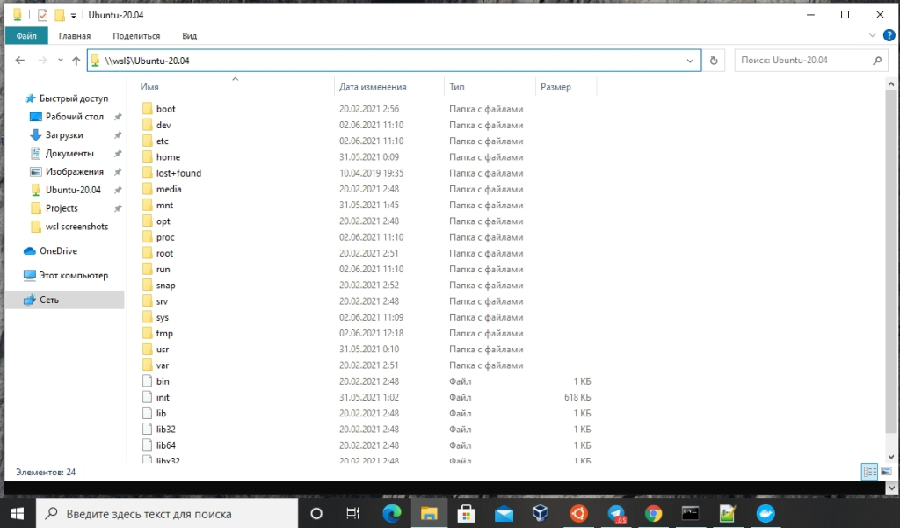
Task: Select the lib64 file
Action: pyautogui.click(x=166, y=445)
